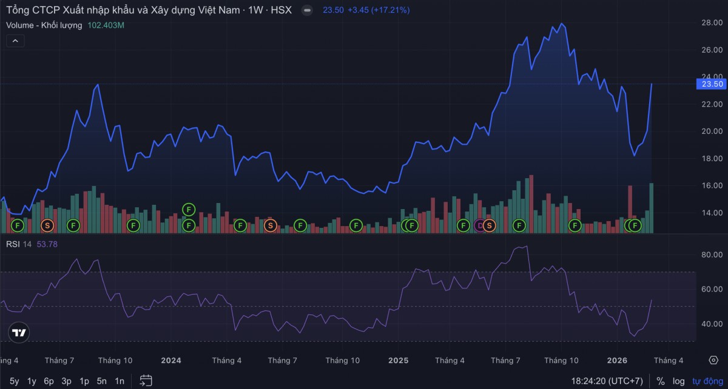The image size is (728, 389).
Task: Switch to the 6p range
Action: click(49, 381)
